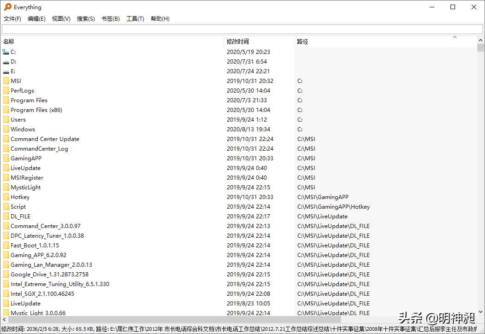Screen dimensions: 485x334
Task: Click the search input field
Action: [x=242, y=29]
